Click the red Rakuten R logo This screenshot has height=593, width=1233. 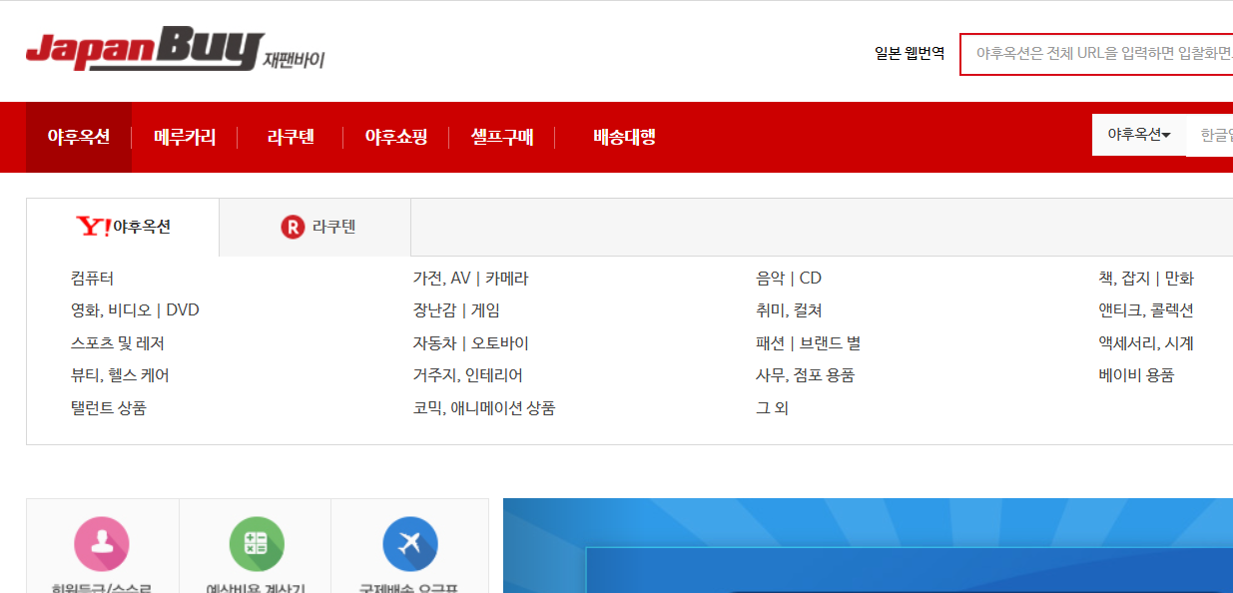point(293,228)
